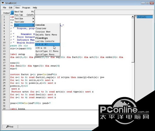Select the OCR-A II font
This screenshot has width=155, height=131.
[x=47, y=48]
